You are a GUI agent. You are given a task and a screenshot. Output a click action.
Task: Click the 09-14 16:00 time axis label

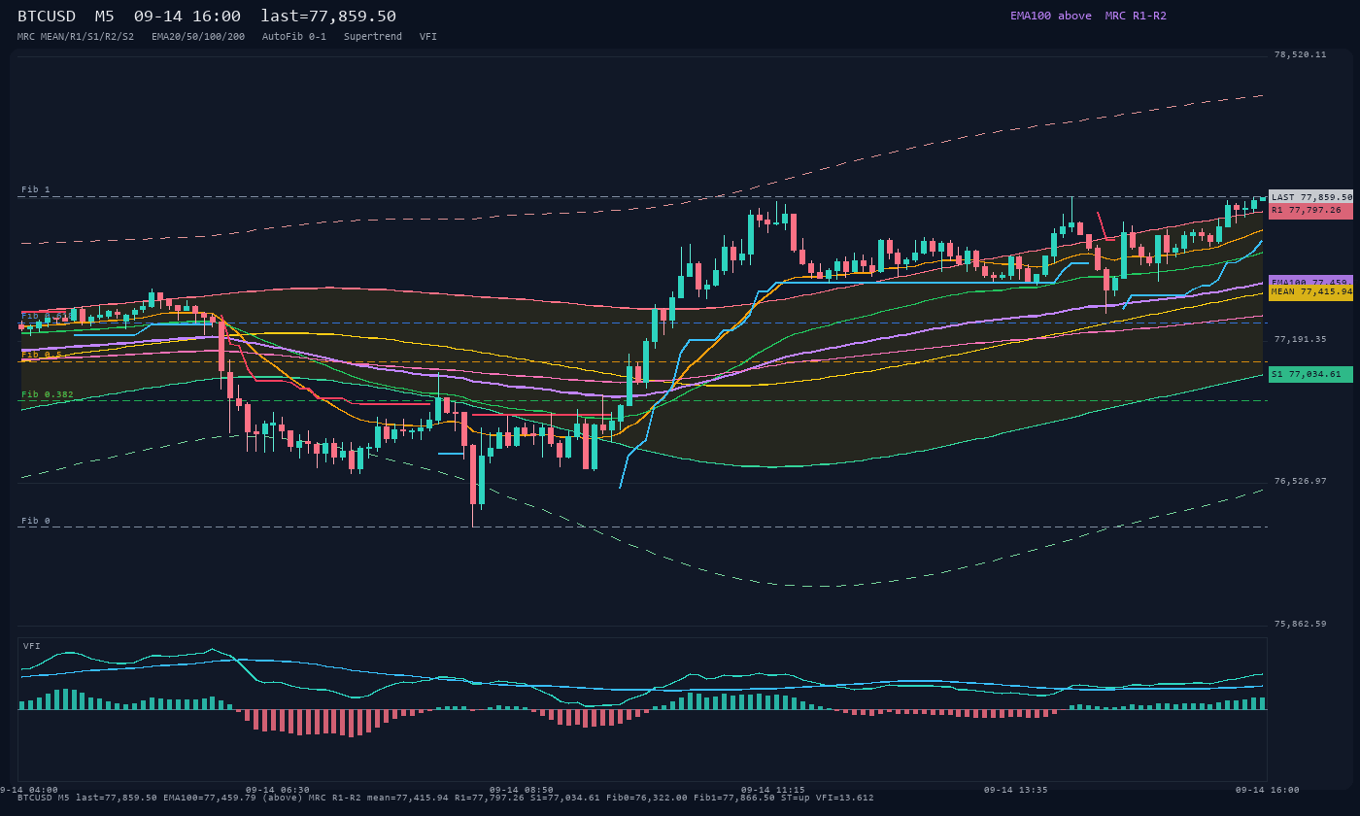click(1267, 790)
